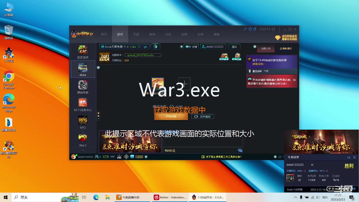Image resolution: width=359 pixels, height=202 pixels.
Task: Add a teammate via the plus slot
Action: tap(185, 84)
